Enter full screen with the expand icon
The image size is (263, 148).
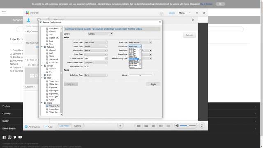202,126
